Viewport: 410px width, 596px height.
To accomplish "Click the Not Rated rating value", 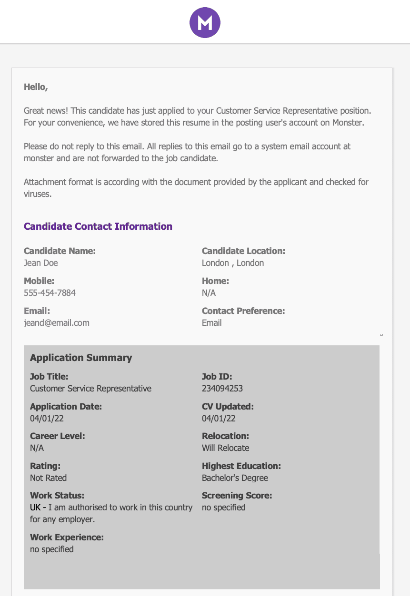I will (48, 478).
